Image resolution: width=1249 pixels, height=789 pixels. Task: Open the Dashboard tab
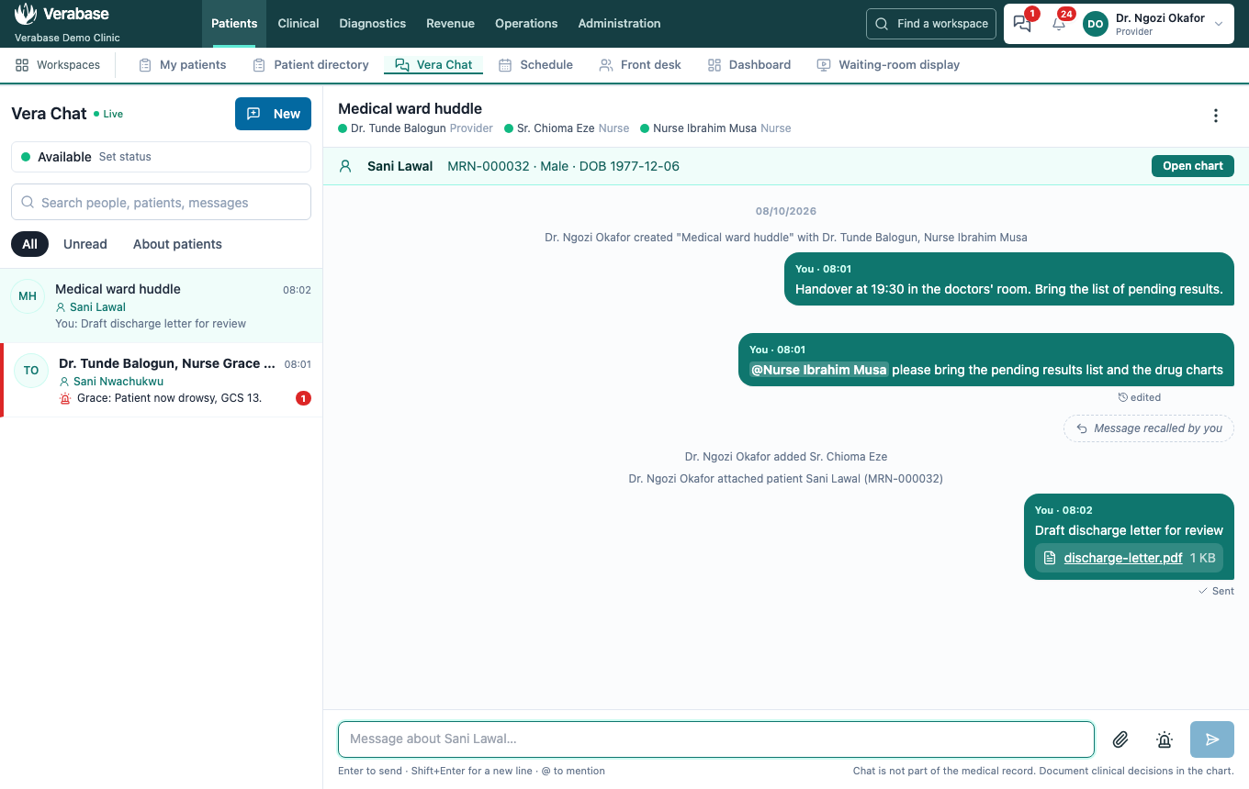point(749,65)
